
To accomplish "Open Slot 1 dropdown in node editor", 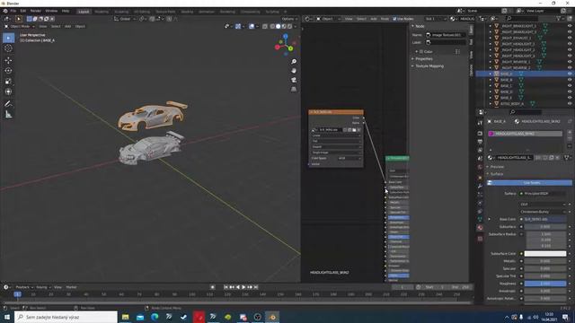I will click(435, 19).
